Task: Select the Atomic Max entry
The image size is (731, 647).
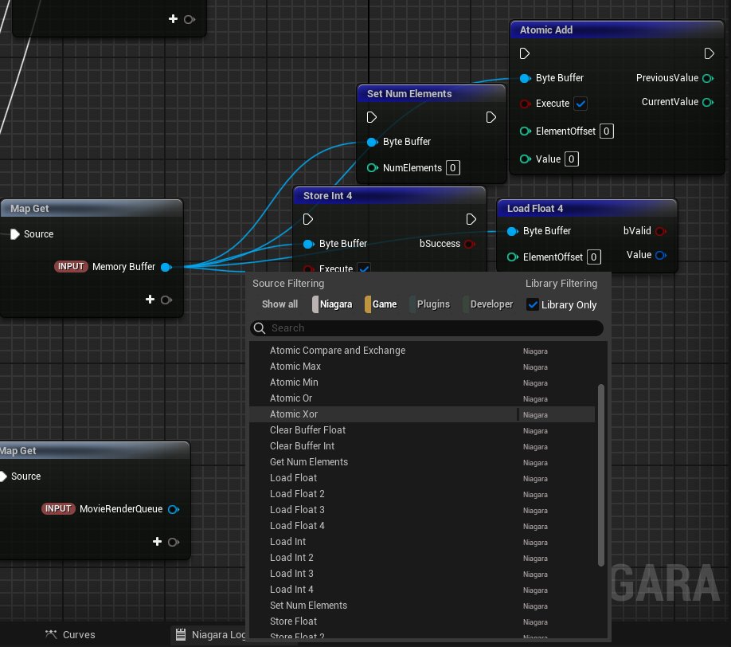Action: click(x=422, y=367)
